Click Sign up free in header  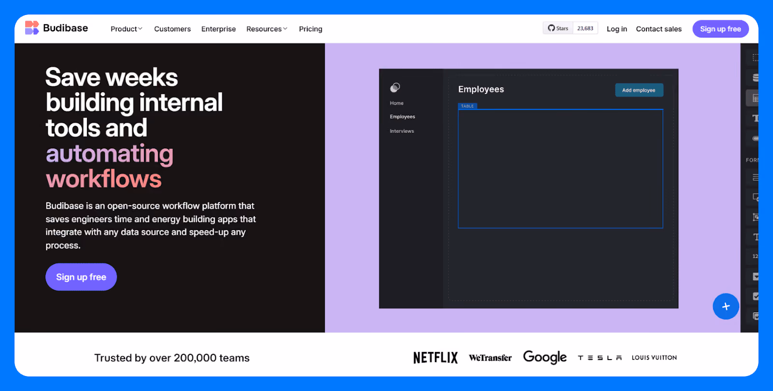point(720,29)
